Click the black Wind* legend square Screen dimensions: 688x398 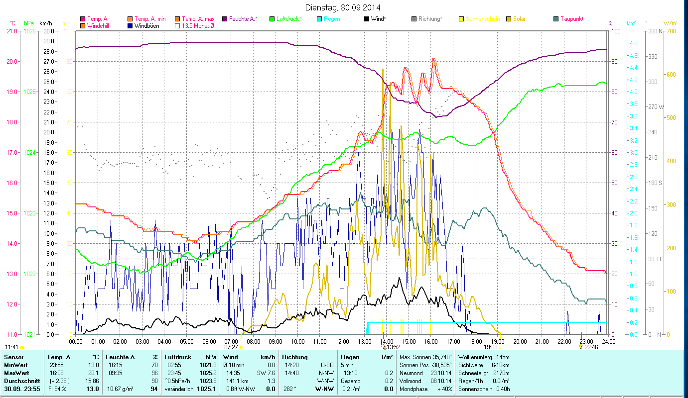pyautogui.click(x=367, y=19)
